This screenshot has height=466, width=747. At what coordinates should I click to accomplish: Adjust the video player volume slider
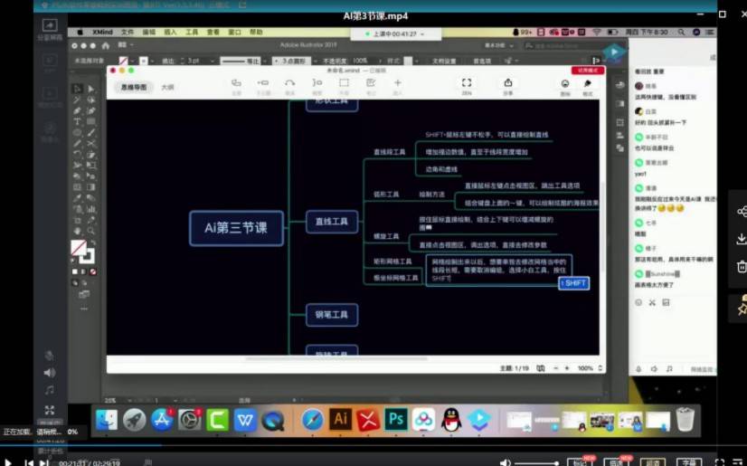(535, 462)
